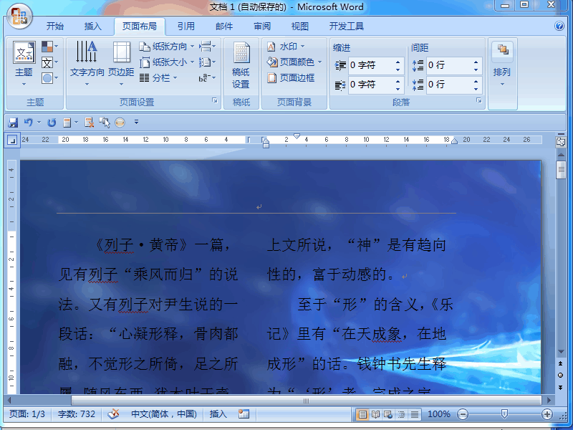Click the macro recording status icon
The height and width of the screenshot is (430, 573).
(244, 414)
